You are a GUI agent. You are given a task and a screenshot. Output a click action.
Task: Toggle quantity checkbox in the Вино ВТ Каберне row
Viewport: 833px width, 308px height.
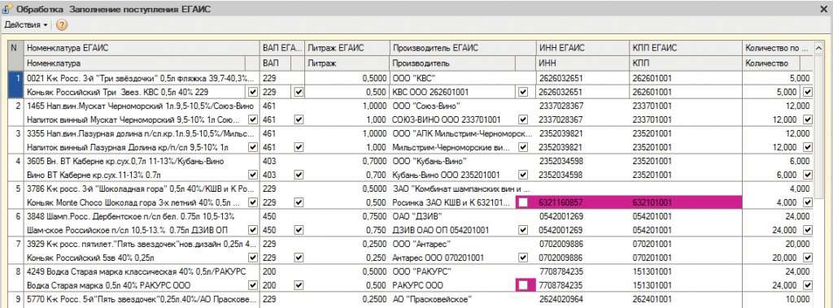808,175
